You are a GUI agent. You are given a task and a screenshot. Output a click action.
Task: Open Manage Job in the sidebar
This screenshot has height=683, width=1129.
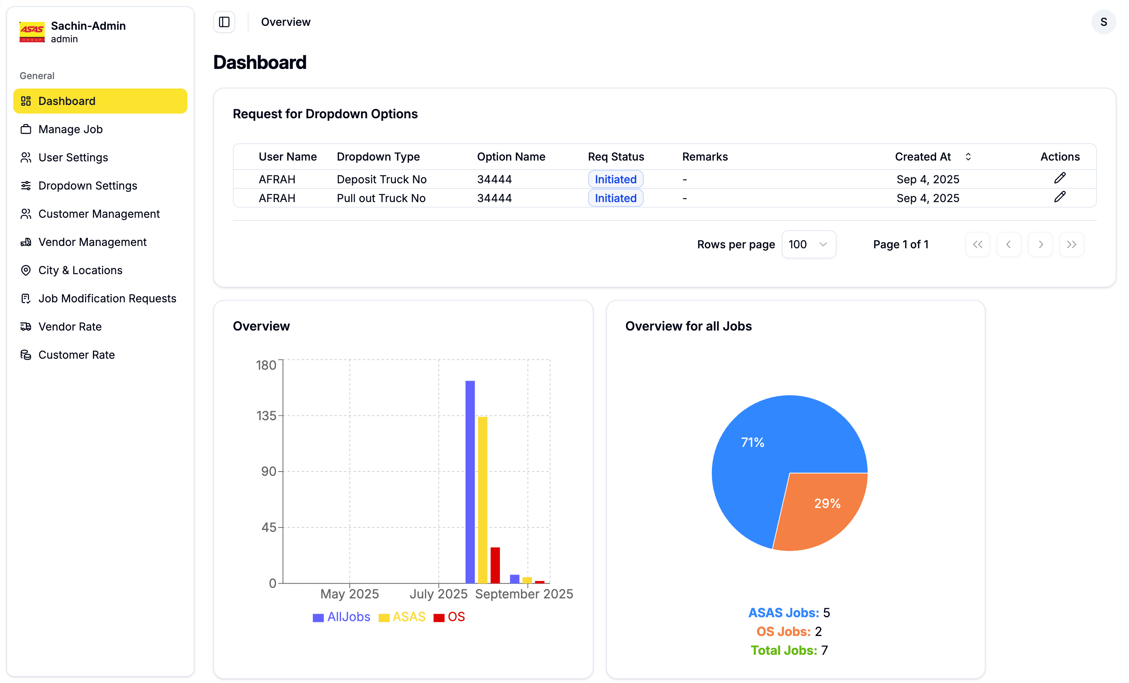tap(71, 129)
